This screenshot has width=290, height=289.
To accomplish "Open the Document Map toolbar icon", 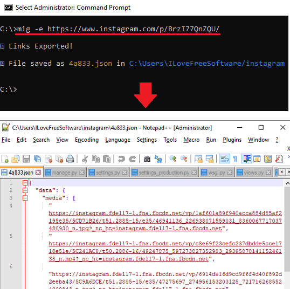I will coord(268,159).
